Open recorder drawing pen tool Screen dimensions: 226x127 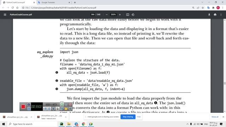point(62,109)
